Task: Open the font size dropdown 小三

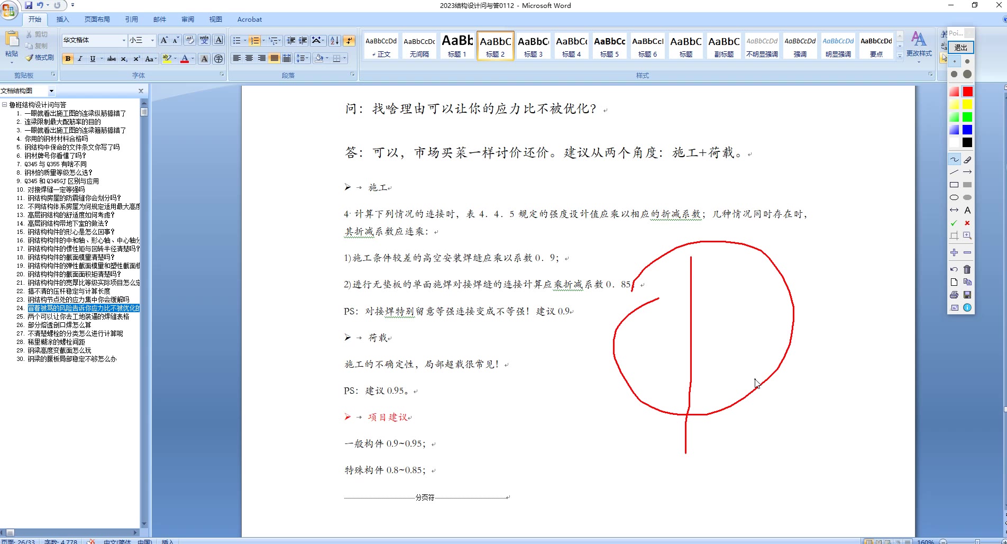Action: [153, 40]
